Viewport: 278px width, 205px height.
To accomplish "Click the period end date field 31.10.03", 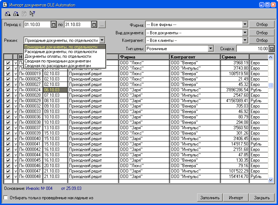I will (x=78, y=25).
